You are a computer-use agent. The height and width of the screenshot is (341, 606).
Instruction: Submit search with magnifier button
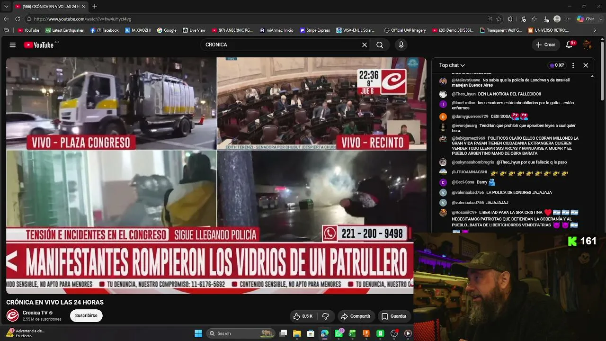(x=380, y=45)
